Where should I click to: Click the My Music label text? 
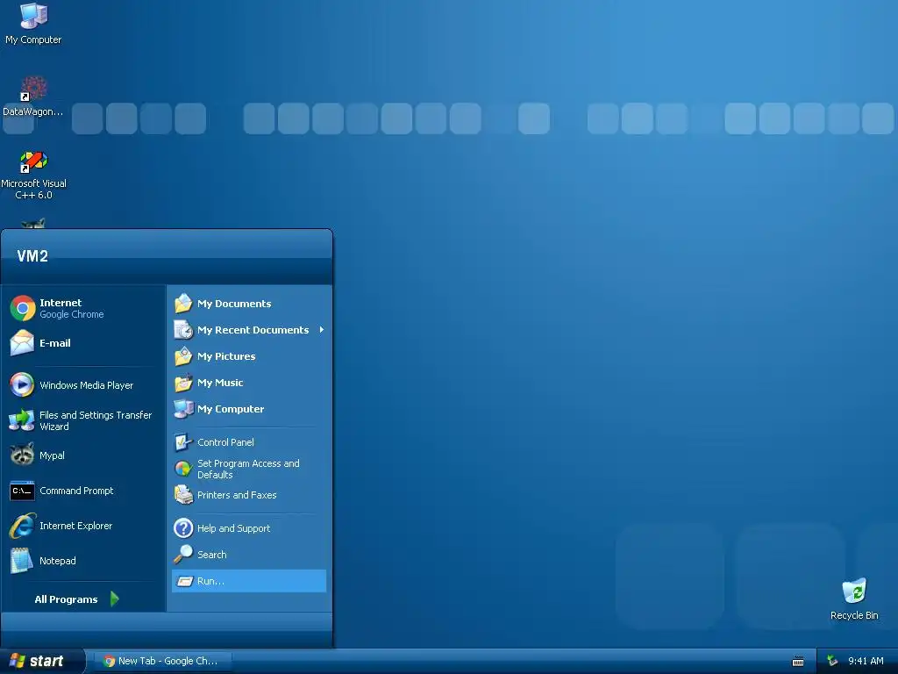click(x=220, y=383)
